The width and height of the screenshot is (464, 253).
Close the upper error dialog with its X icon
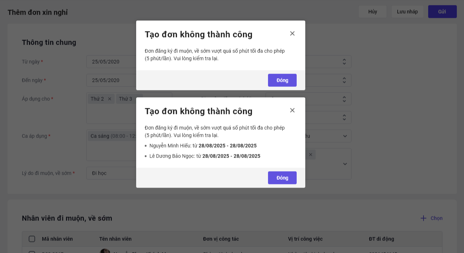click(x=292, y=34)
